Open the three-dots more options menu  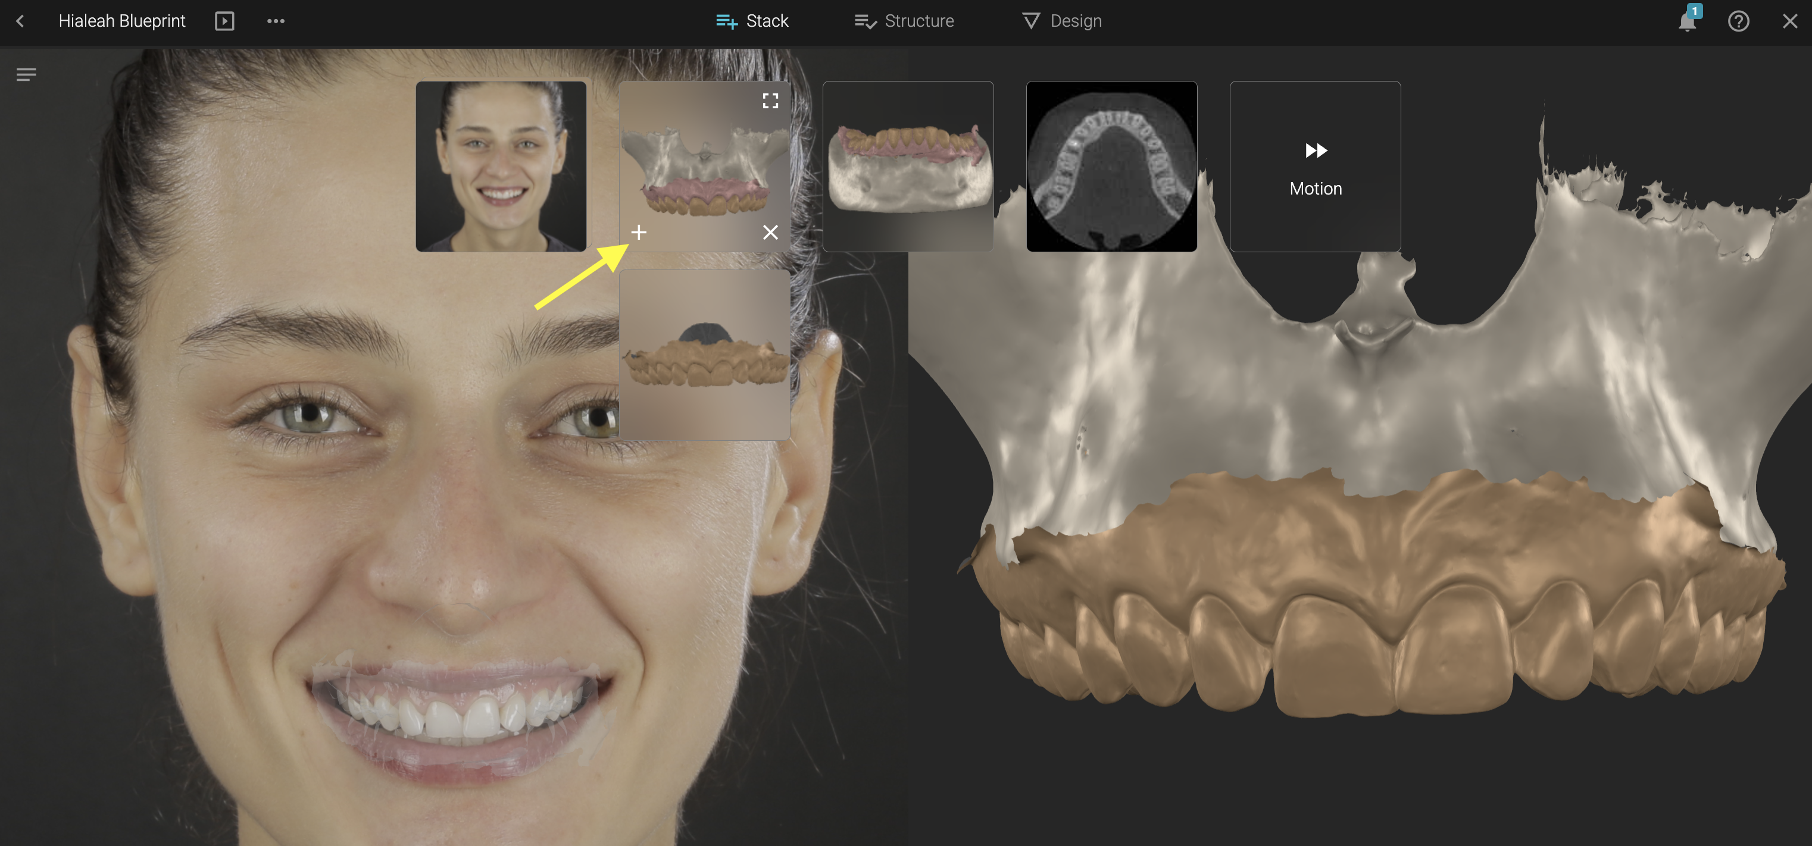[276, 21]
